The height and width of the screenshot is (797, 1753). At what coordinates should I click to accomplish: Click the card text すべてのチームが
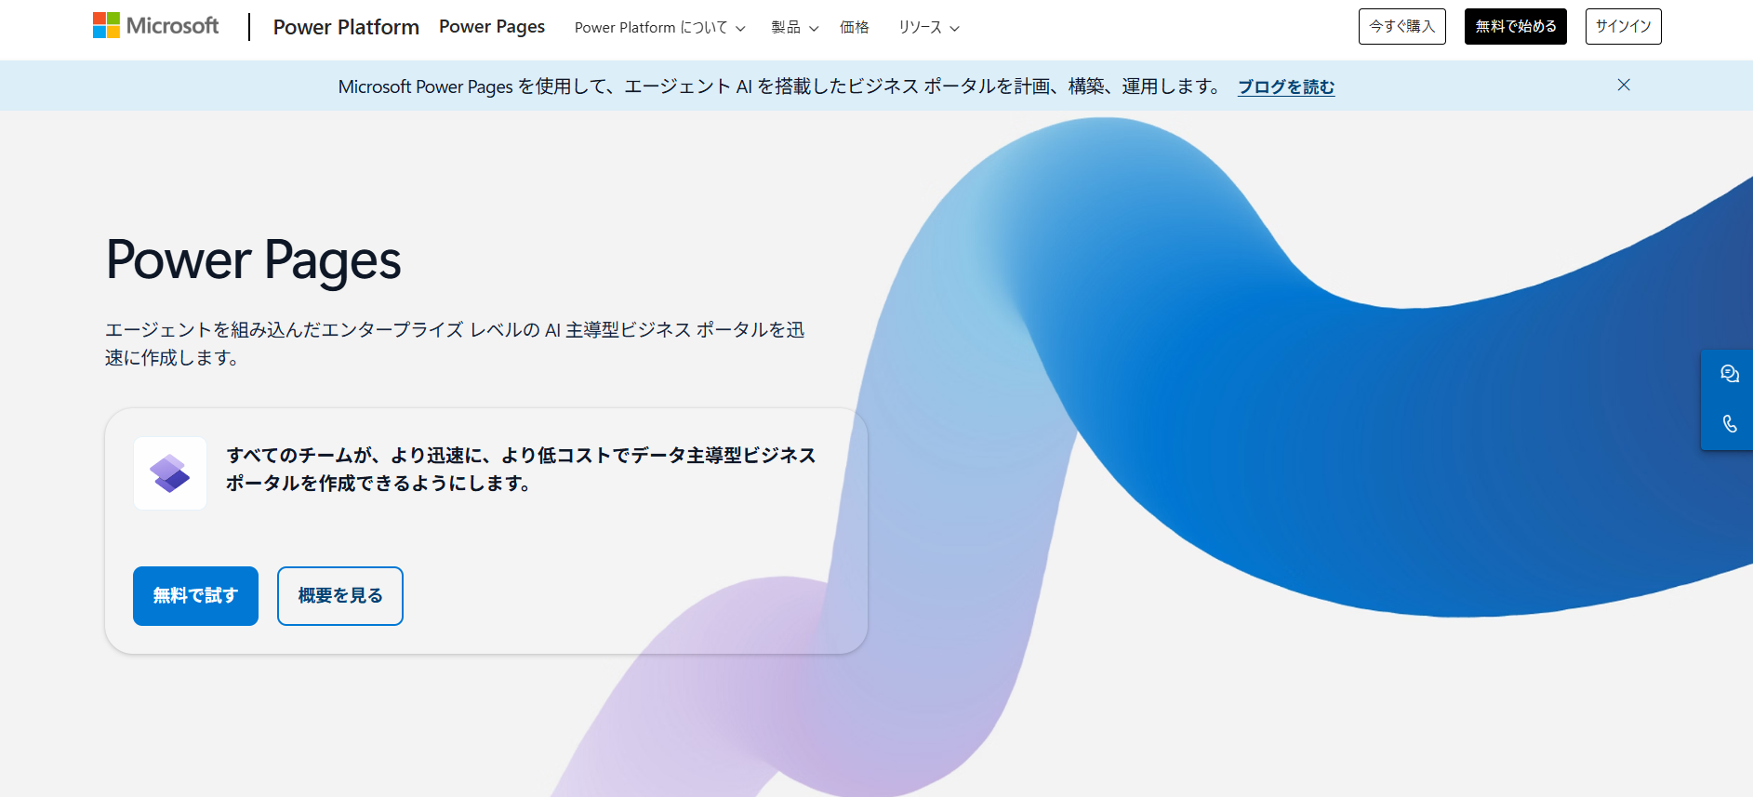pyautogui.click(x=521, y=469)
